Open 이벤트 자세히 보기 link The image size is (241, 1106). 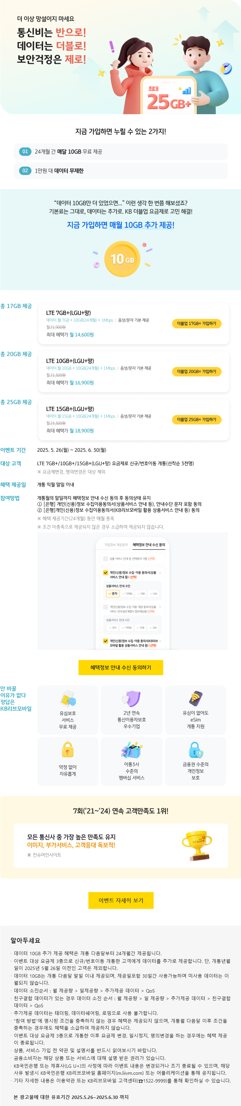(121, 900)
